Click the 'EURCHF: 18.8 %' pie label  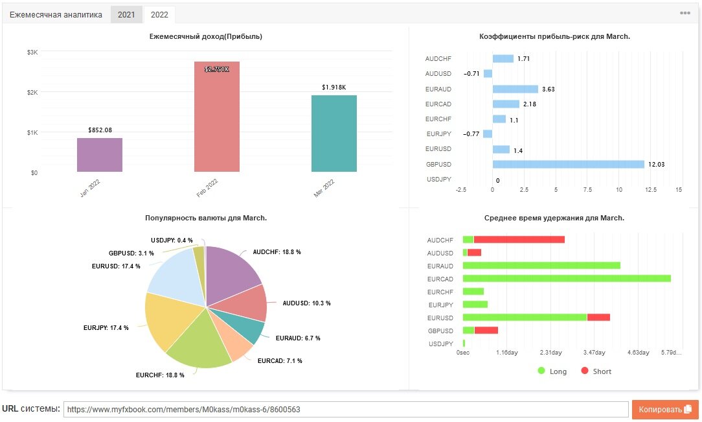[160, 375]
